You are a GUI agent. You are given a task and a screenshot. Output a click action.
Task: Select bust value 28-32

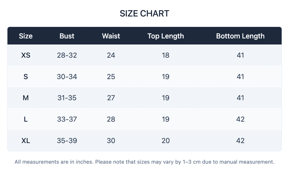click(67, 55)
